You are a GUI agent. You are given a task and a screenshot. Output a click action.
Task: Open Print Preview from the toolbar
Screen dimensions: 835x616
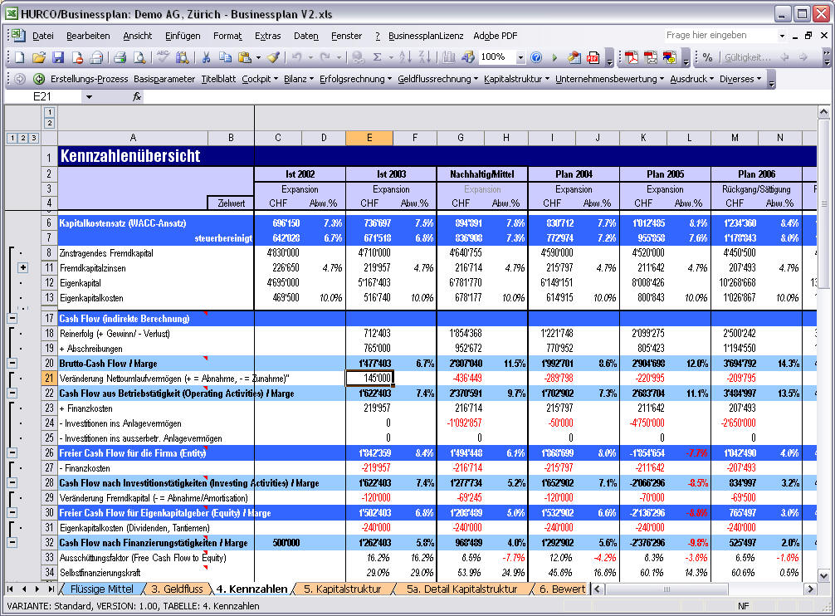click(139, 57)
